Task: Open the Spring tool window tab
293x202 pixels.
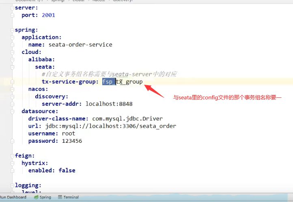Action: pyautogui.click(x=43, y=197)
